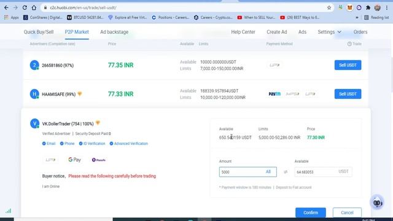Click the Available USDT input field

point(323,172)
